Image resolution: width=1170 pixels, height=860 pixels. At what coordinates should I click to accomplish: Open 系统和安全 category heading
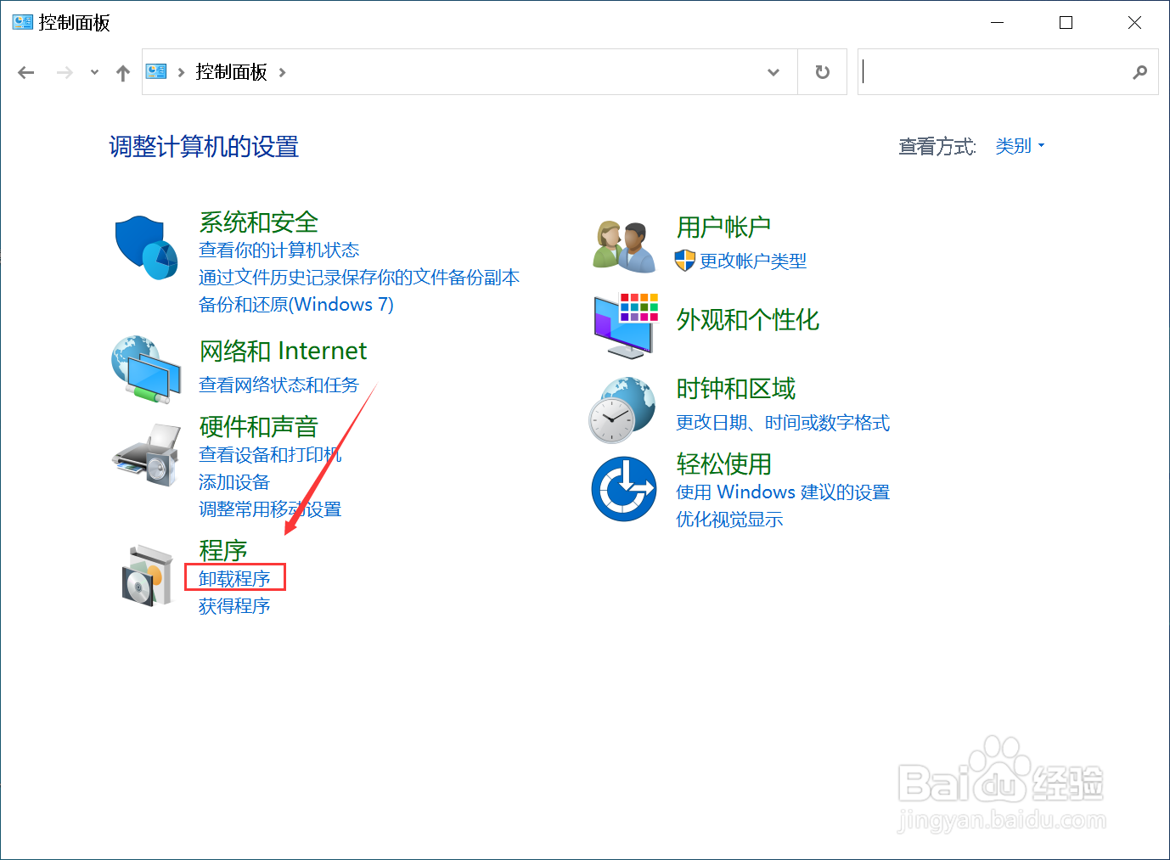259,222
